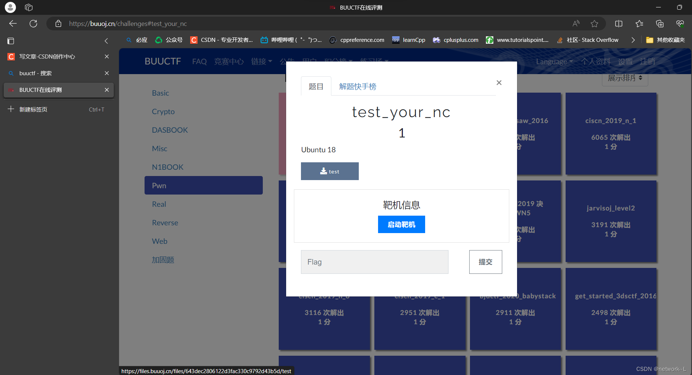The image size is (692, 375).
Task: Switch to the buuctf - 搜索 tab
Action: pyautogui.click(x=59, y=73)
